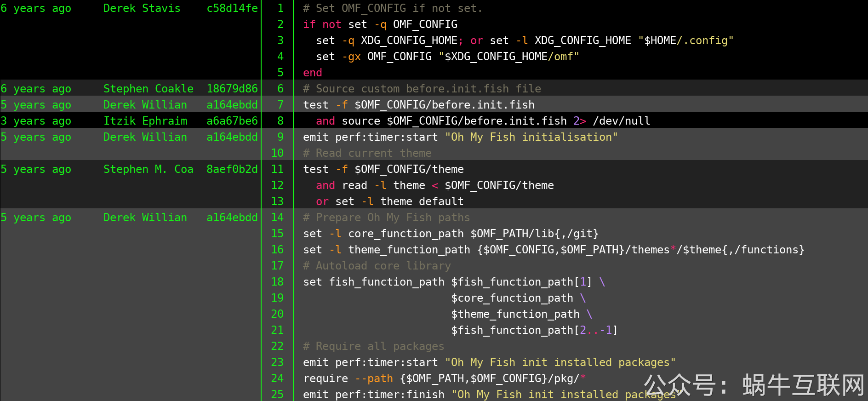Click the comment '# Set OMF_CONFIG if not set.'

(393, 8)
